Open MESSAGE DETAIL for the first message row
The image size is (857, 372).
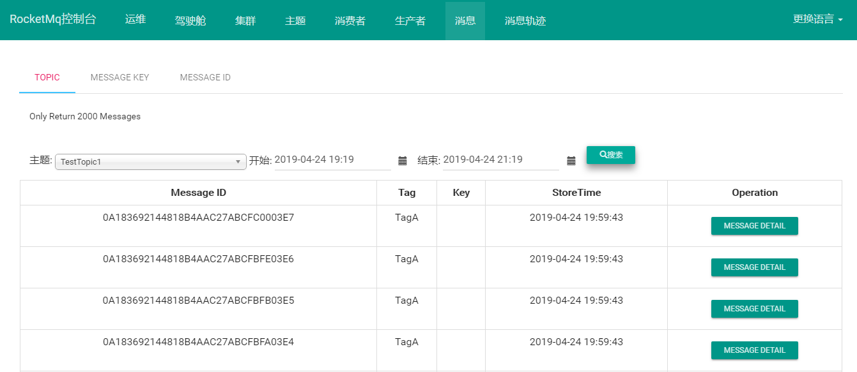(754, 225)
